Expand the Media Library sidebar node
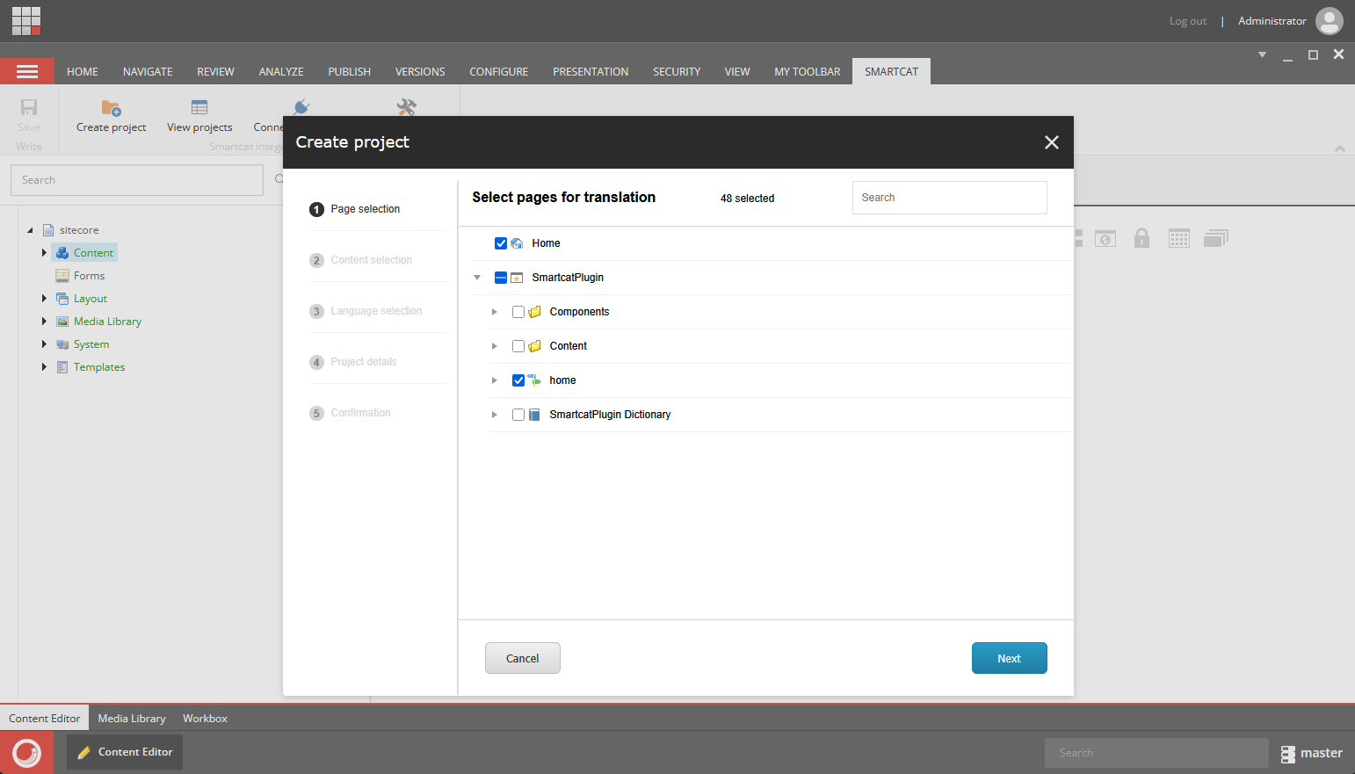 [x=44, y=322]
